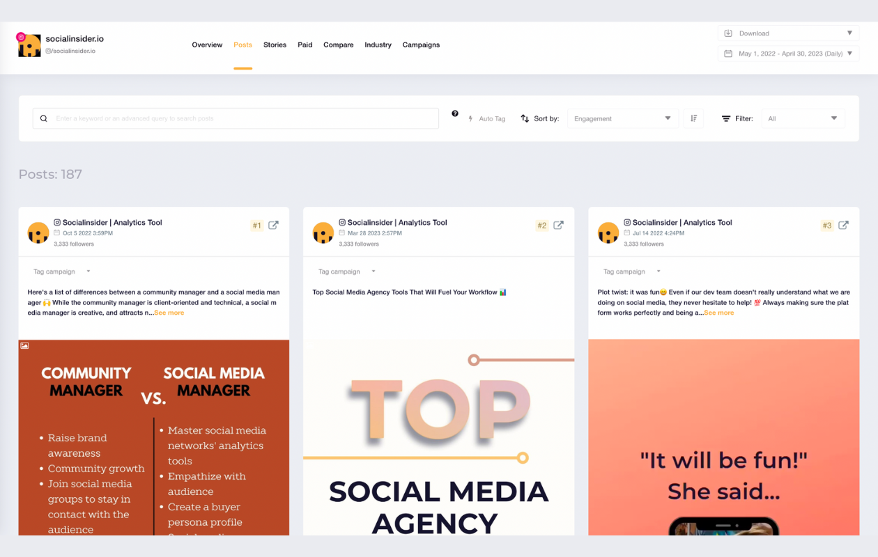Image resolution: width=878 pixels, height=557 pixels.
Task: Open the Download dropdown
Action: point(788,33)
